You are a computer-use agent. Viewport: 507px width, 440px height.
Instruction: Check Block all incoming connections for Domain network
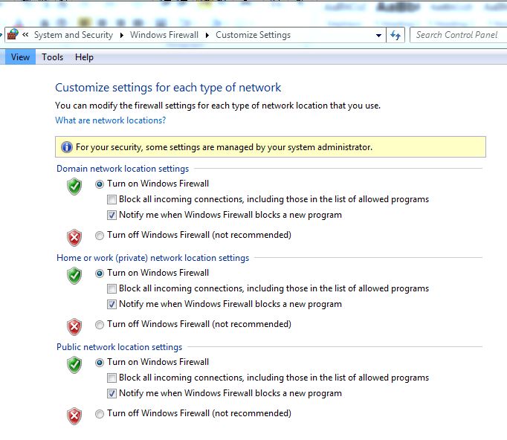click(x=112, y=199)
